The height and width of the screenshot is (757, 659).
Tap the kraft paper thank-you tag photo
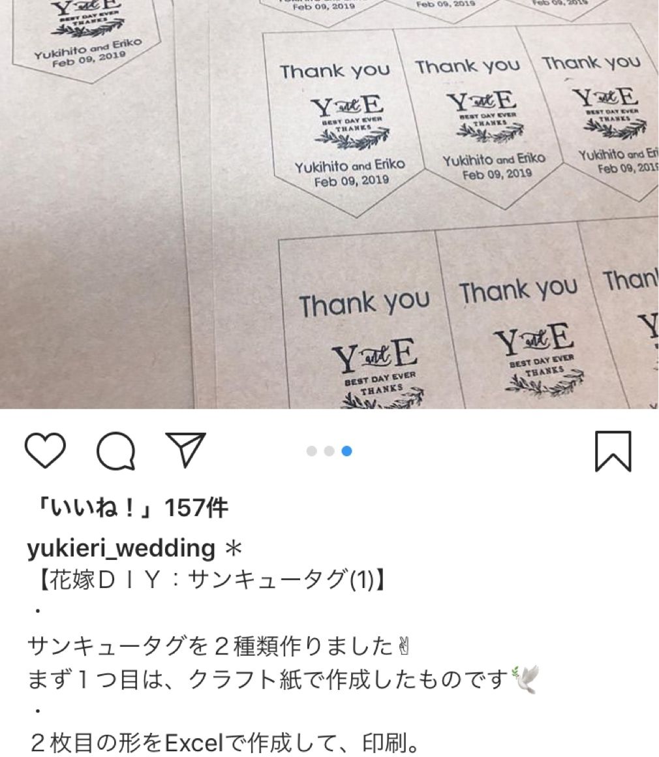coord(329,204)
